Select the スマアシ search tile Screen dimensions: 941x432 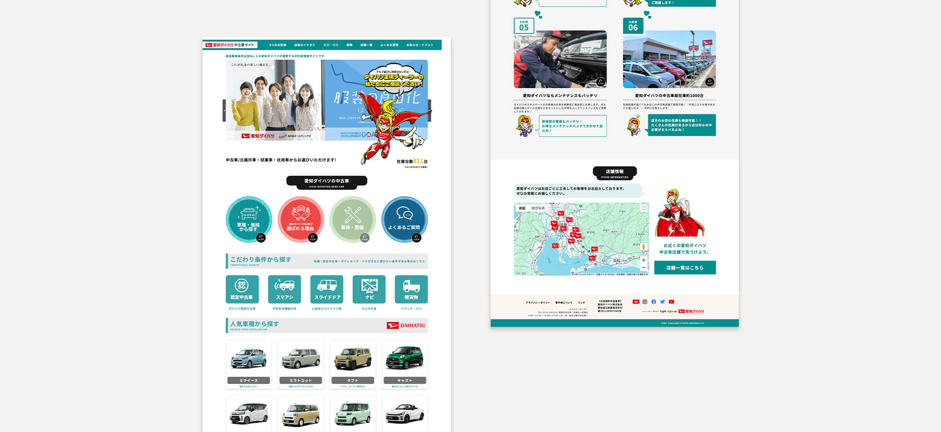coord(284,289)
